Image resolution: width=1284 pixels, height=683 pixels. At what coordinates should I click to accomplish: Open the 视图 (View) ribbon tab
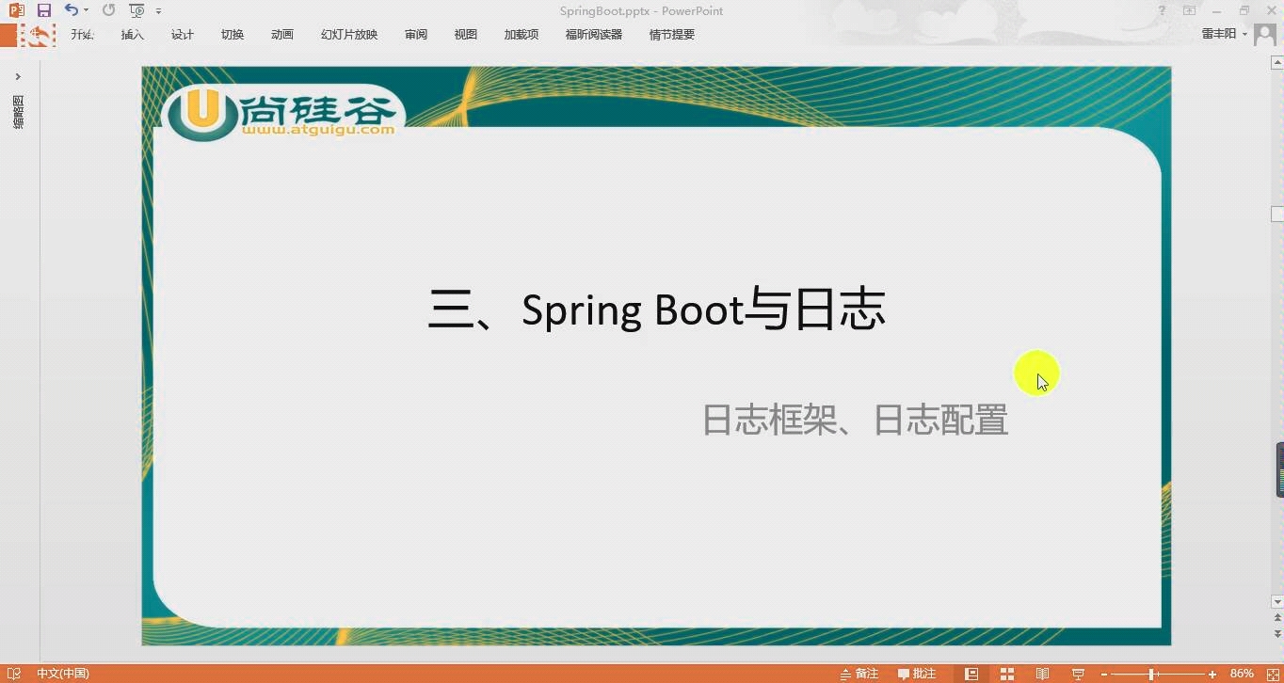coord(466,35)
